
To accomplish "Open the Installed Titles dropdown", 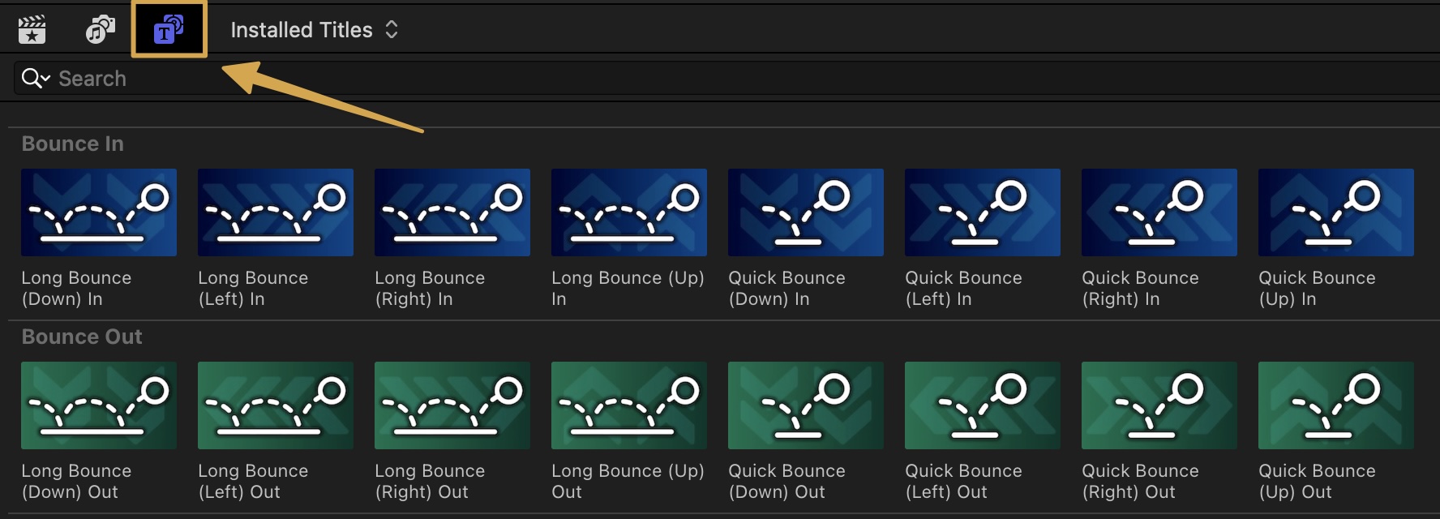I will (x=315, y=30).
